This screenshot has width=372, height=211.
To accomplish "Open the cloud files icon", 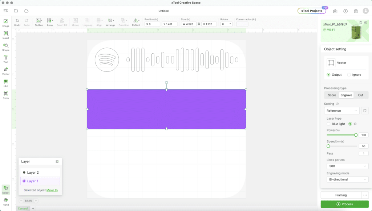I will click(x=26, y=11).
